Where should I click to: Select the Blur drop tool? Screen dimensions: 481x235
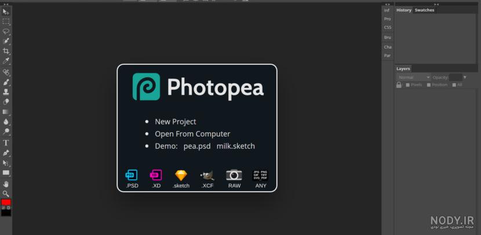coord(6,122)
